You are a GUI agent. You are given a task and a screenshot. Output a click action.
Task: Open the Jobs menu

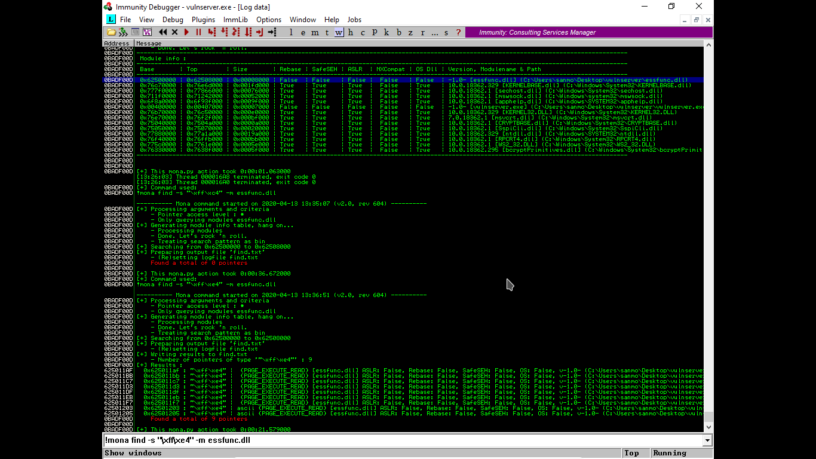pyautogui.click(x=354, y=20)
